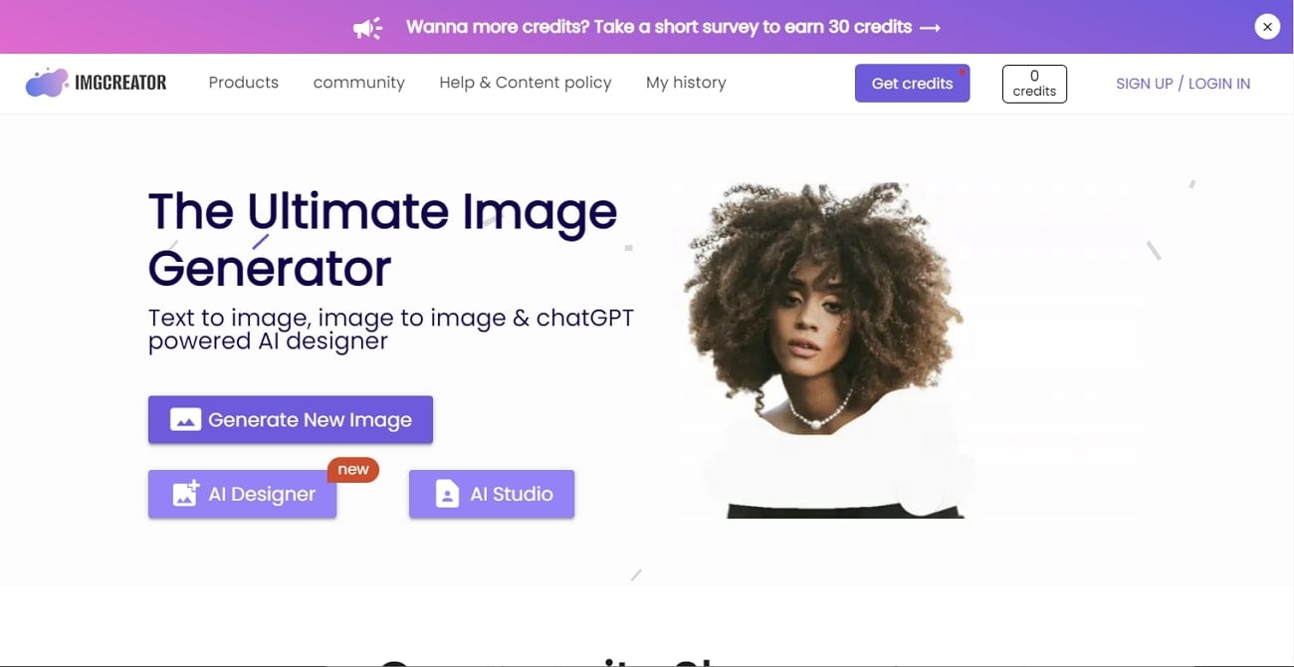Click SIGN UP / LOGIN IN link
The width and height of the screenshot is (1294, 667).
click(1183, 84)
